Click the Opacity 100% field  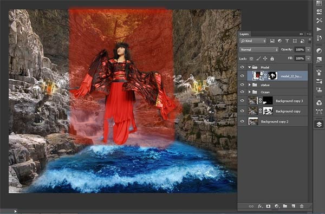pos(300,50)
